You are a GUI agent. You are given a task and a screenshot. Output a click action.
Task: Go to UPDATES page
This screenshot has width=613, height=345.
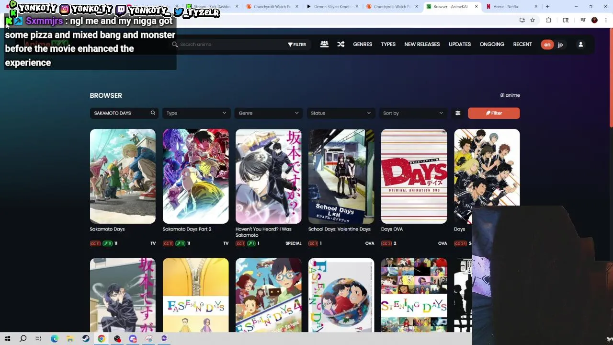coord(460,44)
